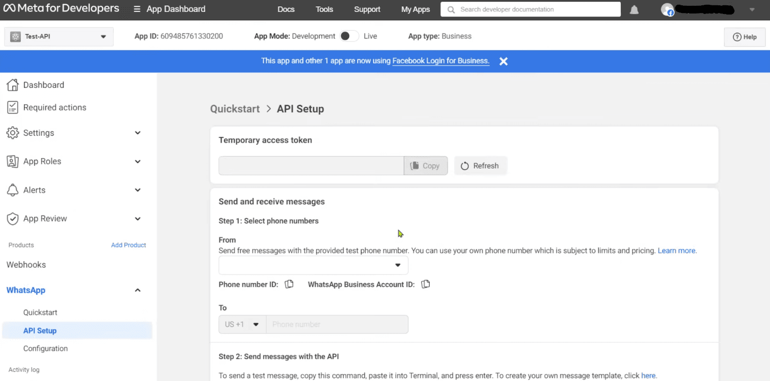The width and height of the screenshot is (770, 381).
Task: Open the From phone number dropdown
Action: pyautogui.click(x=313, y=265)
